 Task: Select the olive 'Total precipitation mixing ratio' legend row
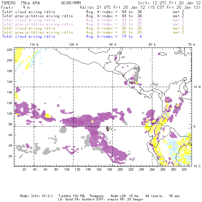coord(93,32)
